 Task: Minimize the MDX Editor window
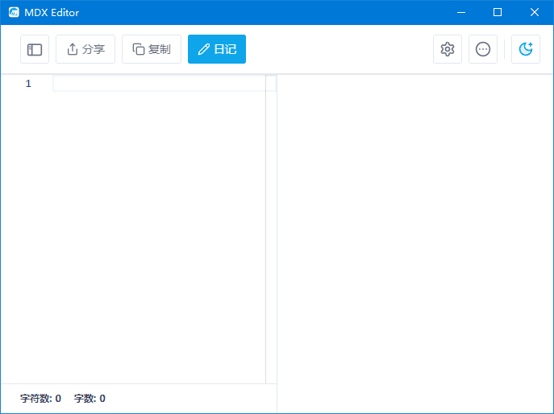(461, 12)
